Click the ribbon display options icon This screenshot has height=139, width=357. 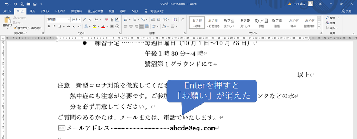coord(321,4)
